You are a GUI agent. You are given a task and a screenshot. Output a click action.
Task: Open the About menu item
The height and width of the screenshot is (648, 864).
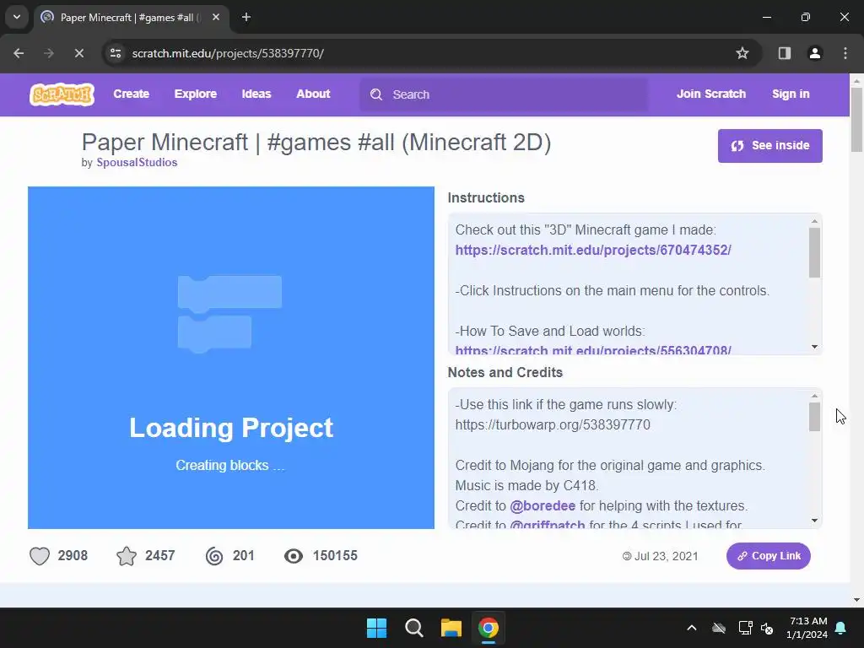point(314,94)
